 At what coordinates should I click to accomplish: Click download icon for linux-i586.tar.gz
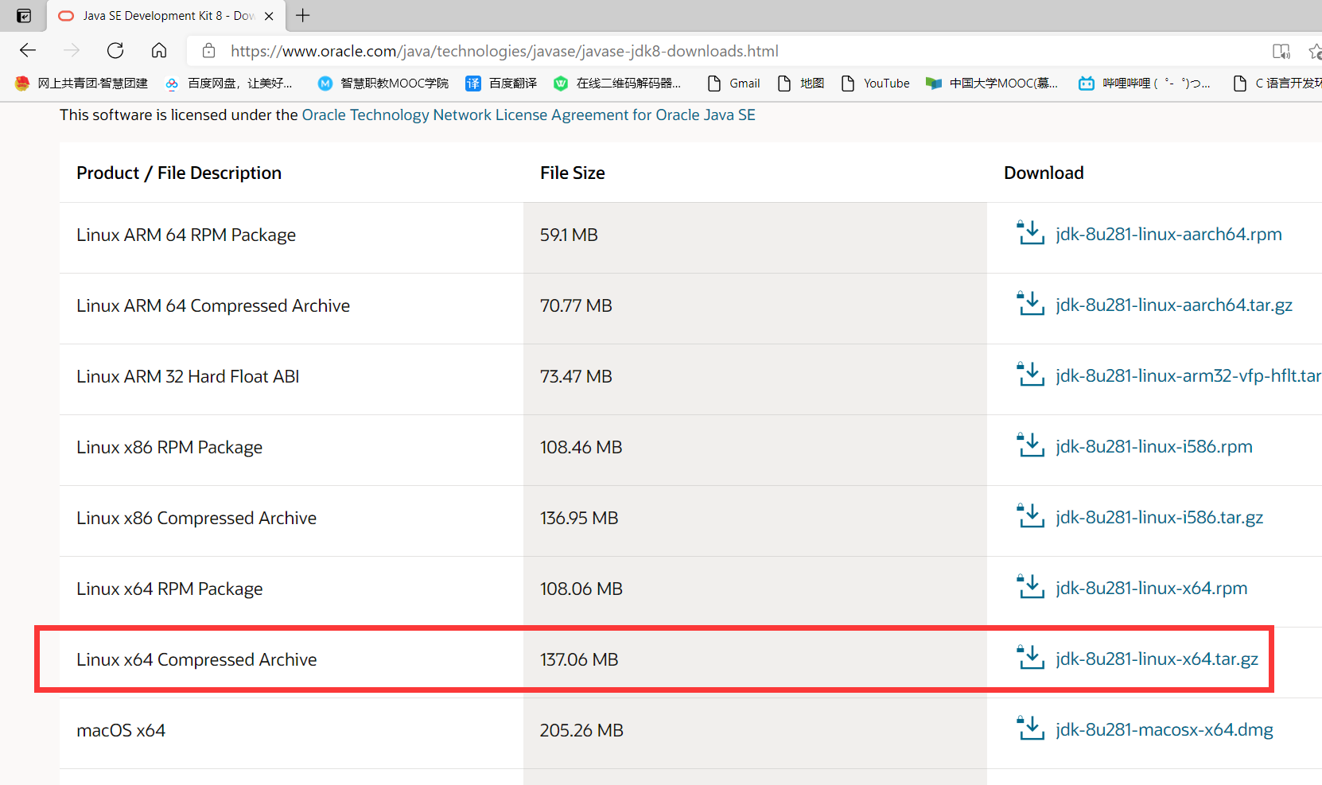[1031, 516]
